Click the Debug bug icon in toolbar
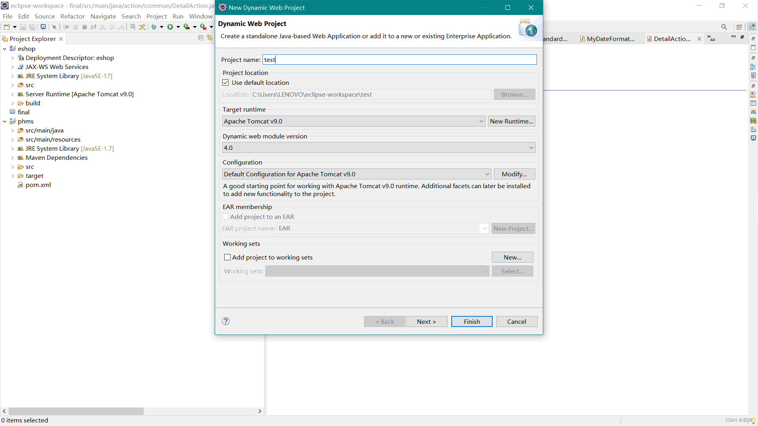Image resolution: width=758 pixels, height=426 pixels. [x=154, y=27]
